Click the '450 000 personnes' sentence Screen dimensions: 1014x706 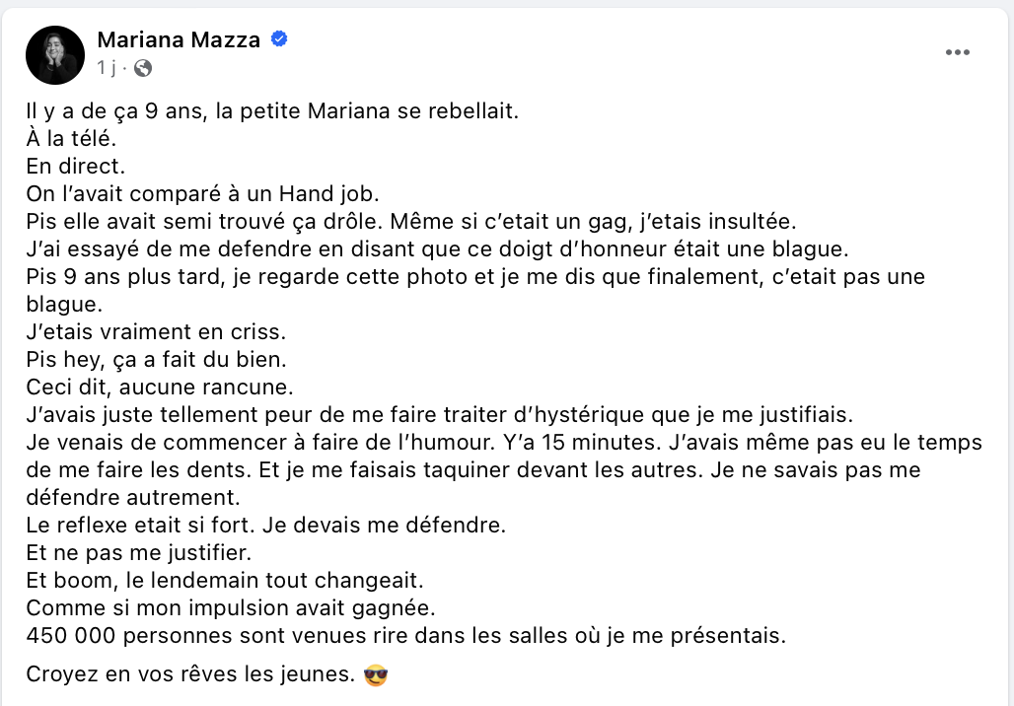[x=406, y=636]
